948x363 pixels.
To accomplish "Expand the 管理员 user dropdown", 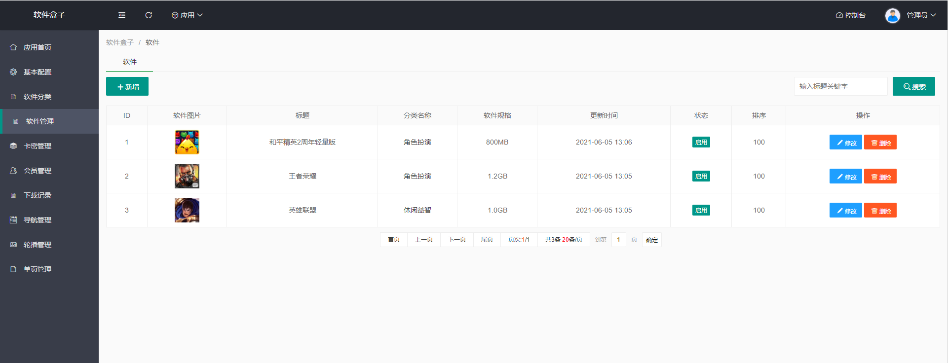I will [x=921, y=15].
